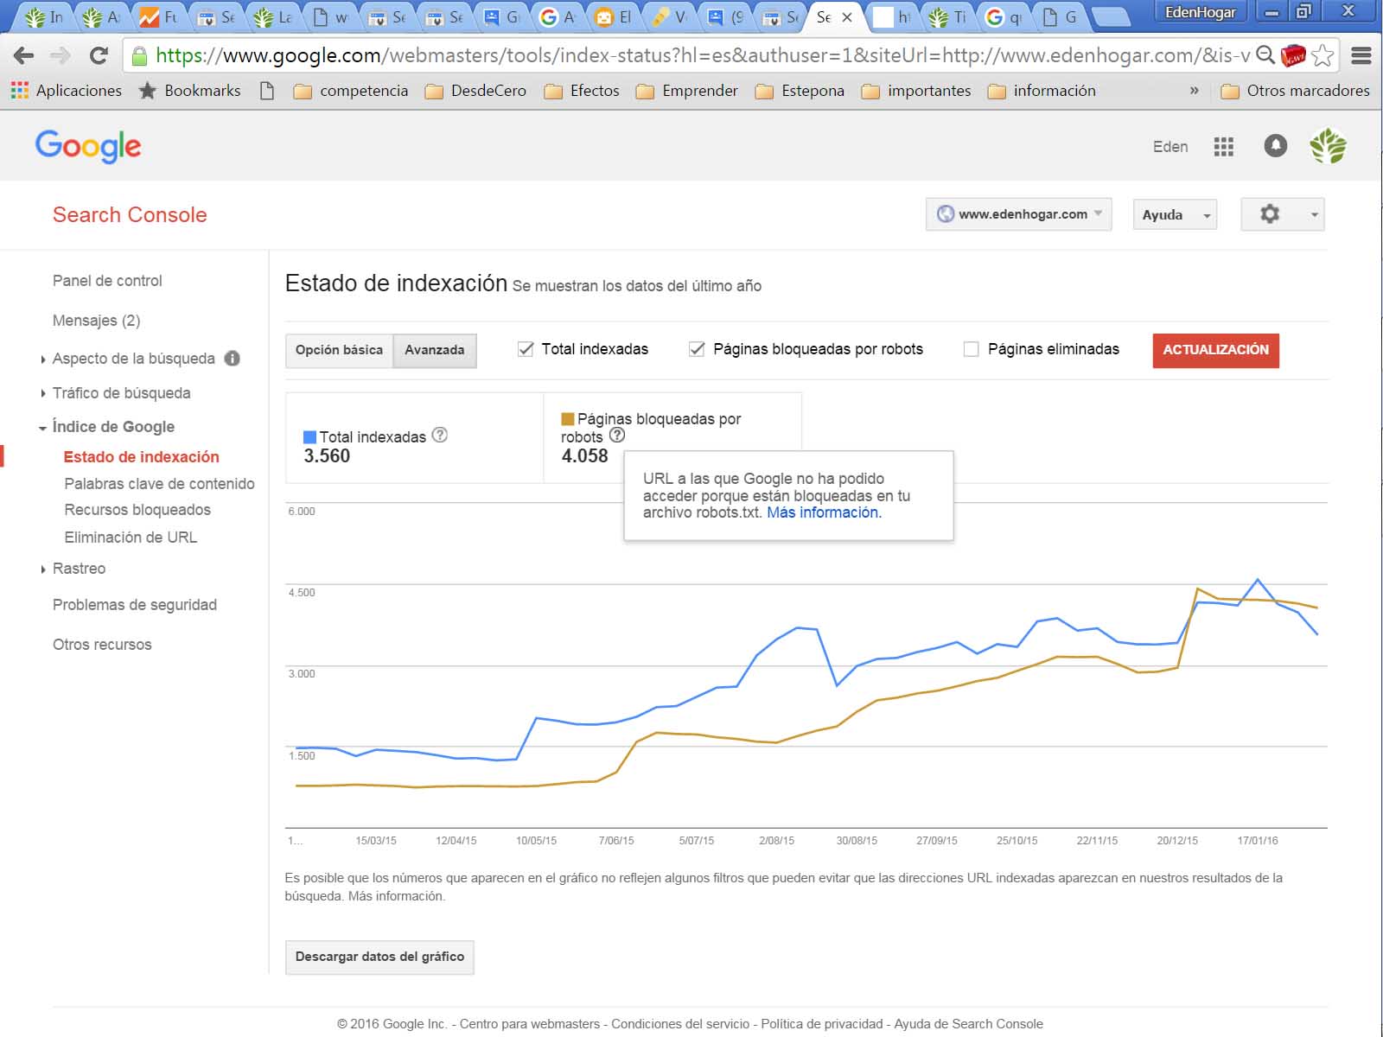Open the competencia bookmark folder
The height and width of the screenshot is (1037, 1383).
pyautogui.click(x=351, y=91)
